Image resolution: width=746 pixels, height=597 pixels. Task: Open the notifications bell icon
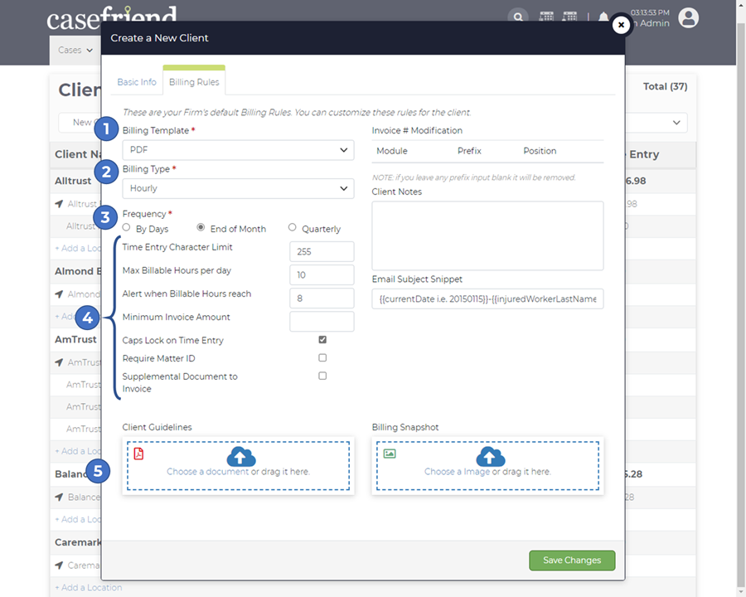603,17
